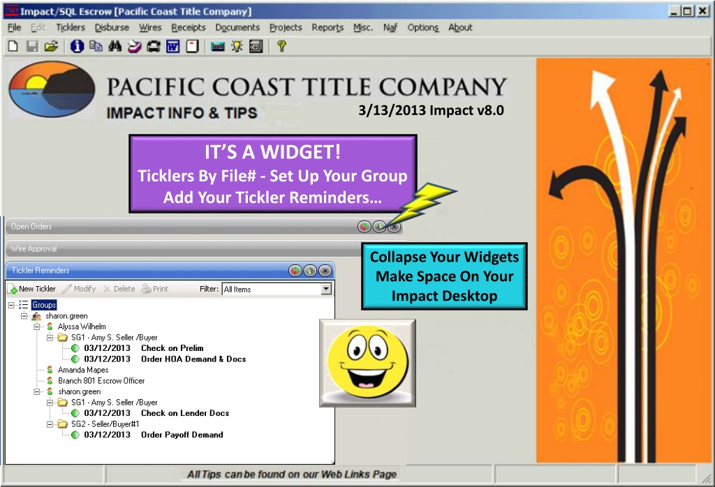The image size is (715, 487).
Task: Click the keyboard toolbar icon
Action: (218, 46)
